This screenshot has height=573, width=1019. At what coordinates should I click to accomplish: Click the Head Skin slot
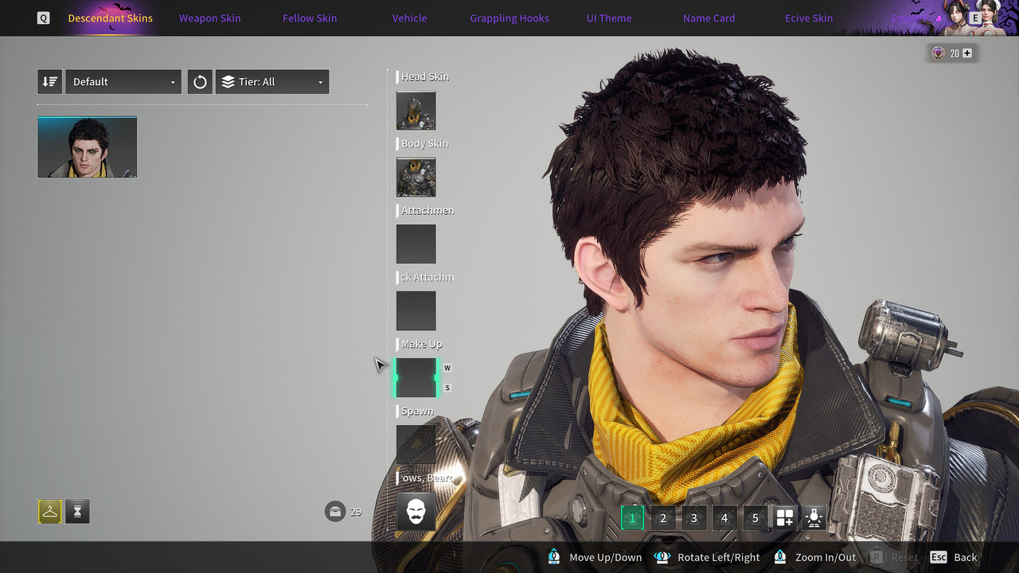click(x=416, y=111)
